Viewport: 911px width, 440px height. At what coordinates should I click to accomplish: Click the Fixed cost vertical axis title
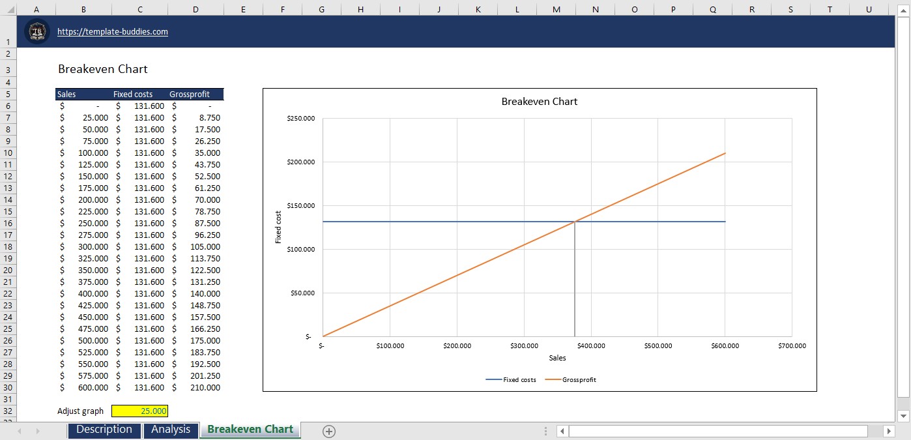[x=278, y=227]
